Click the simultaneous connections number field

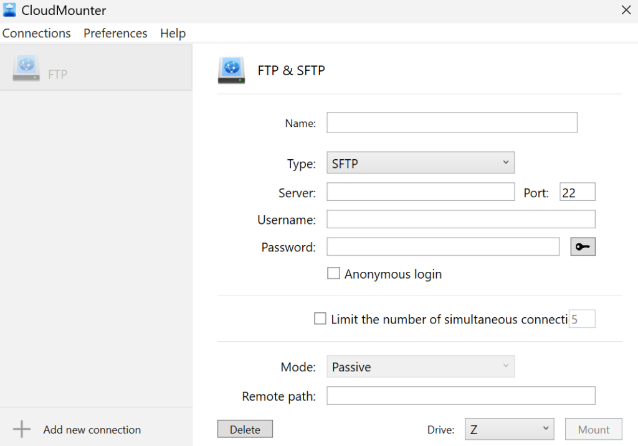(x=582, y=318)
